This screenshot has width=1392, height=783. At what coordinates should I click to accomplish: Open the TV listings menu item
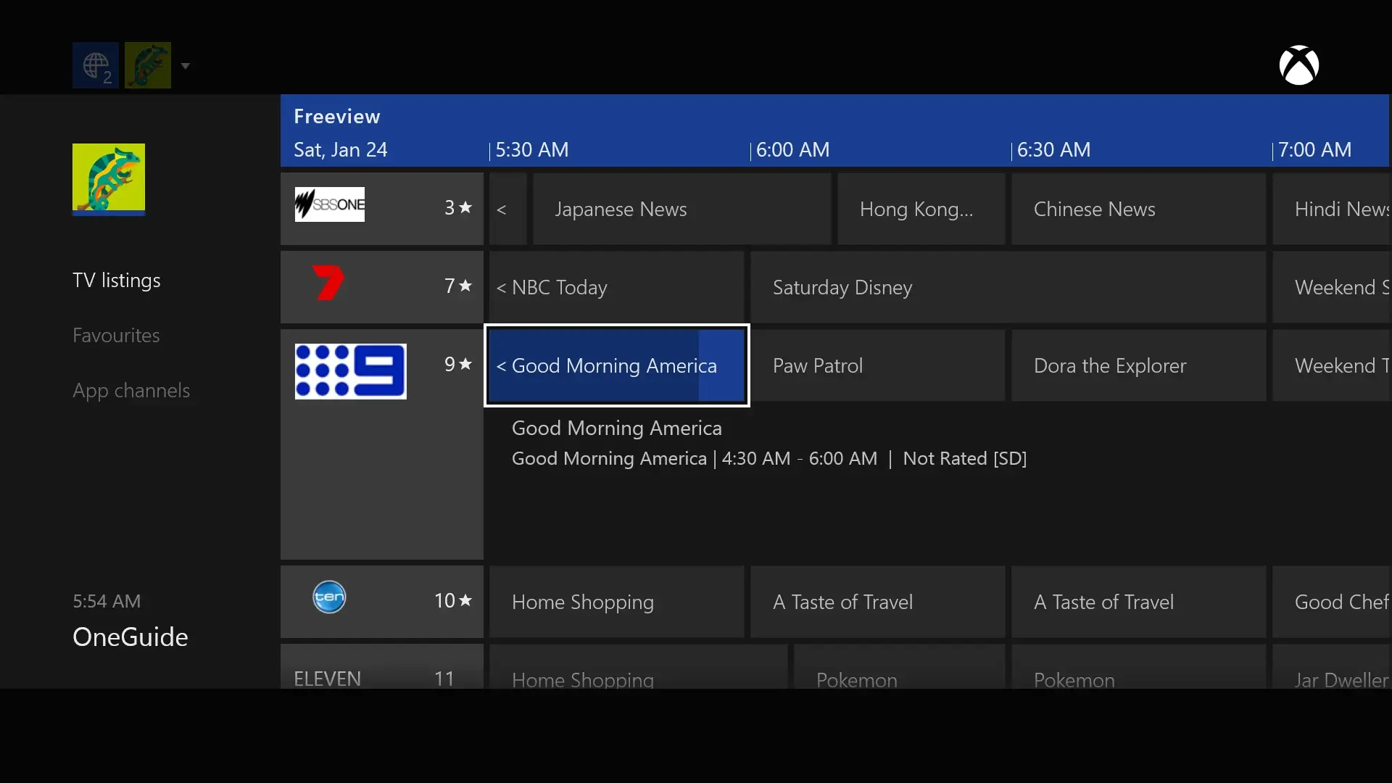point(117,281)
